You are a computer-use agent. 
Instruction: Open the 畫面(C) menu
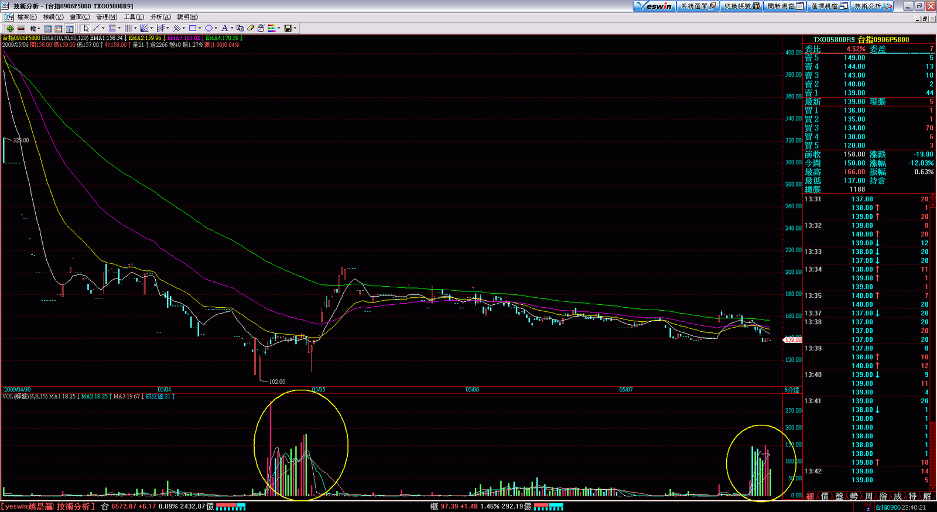pos(80,17)
